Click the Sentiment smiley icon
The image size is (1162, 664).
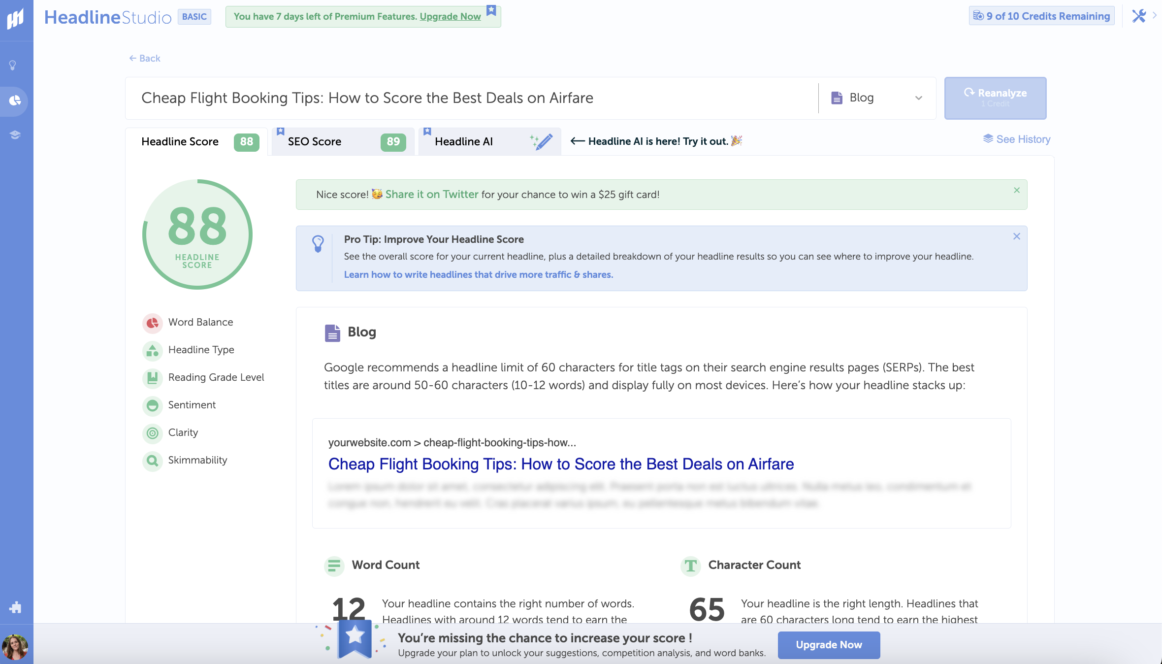click(x=153, y=404)
